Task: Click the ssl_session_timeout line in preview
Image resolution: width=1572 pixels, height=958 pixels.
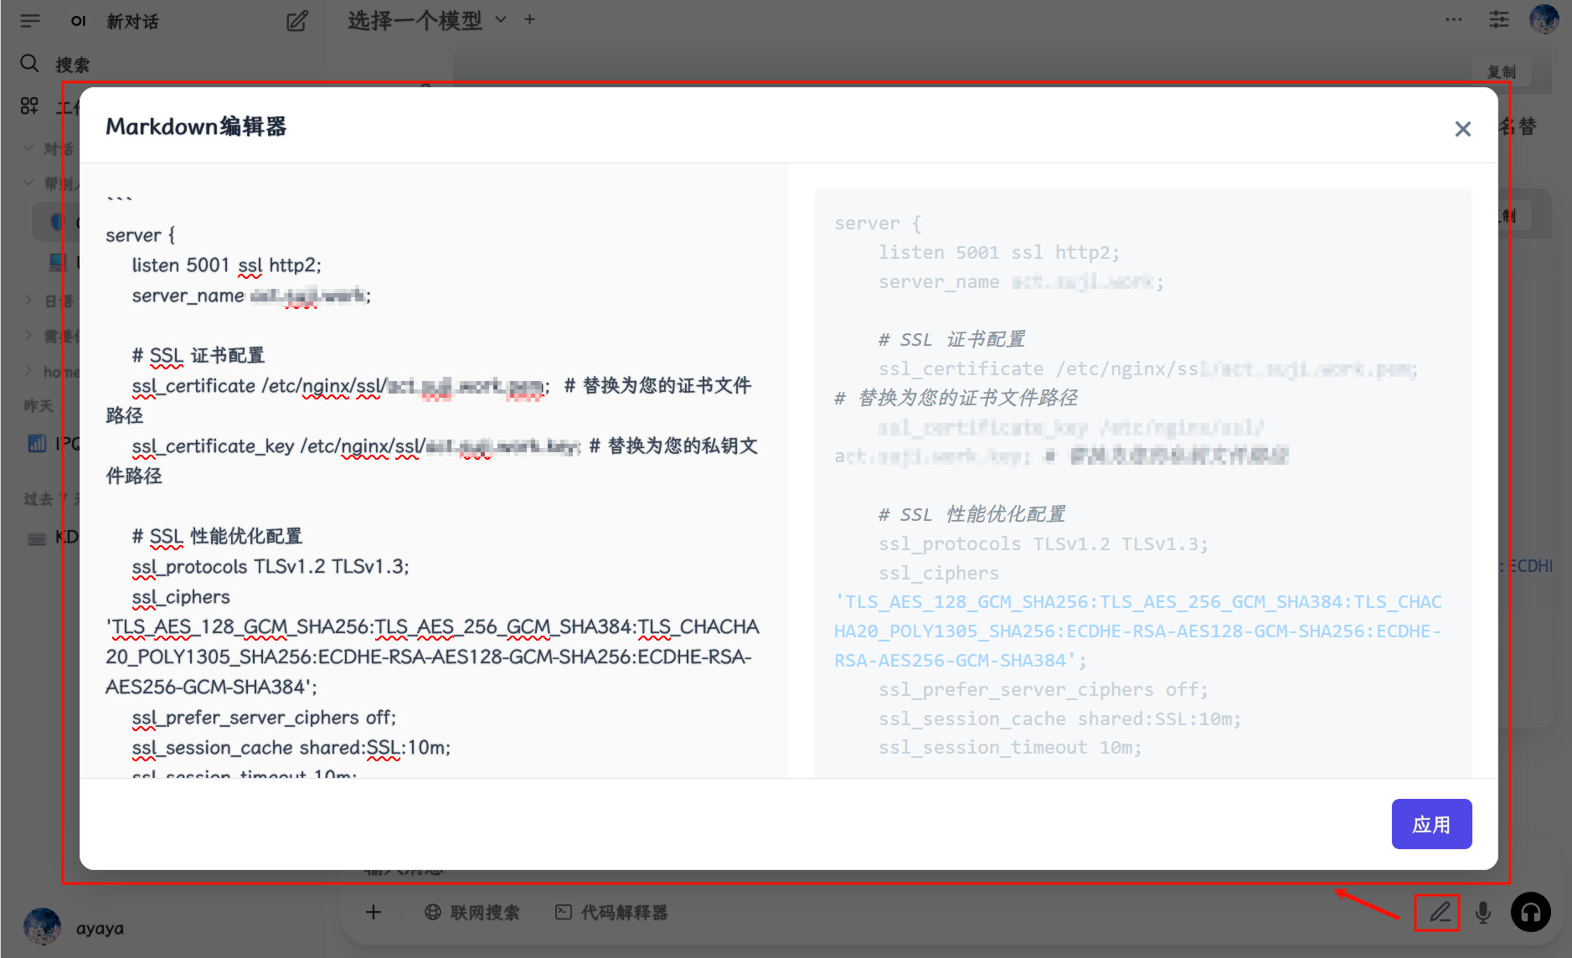Action: pos(1009,747)
